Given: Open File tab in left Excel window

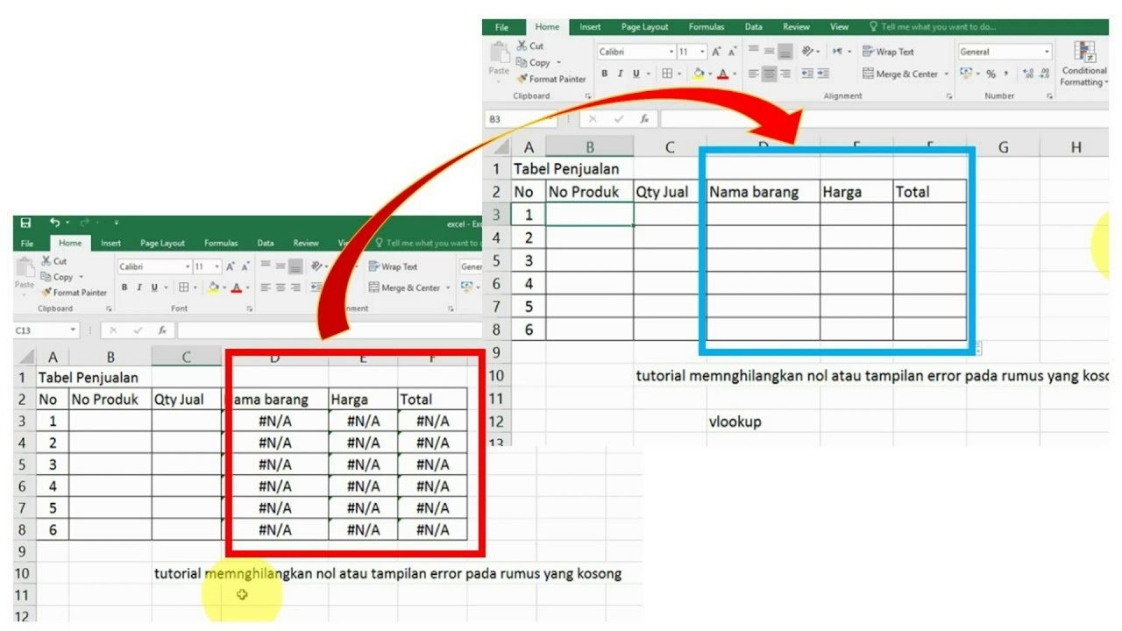Looking at the screenshot, I should (27, 244).
